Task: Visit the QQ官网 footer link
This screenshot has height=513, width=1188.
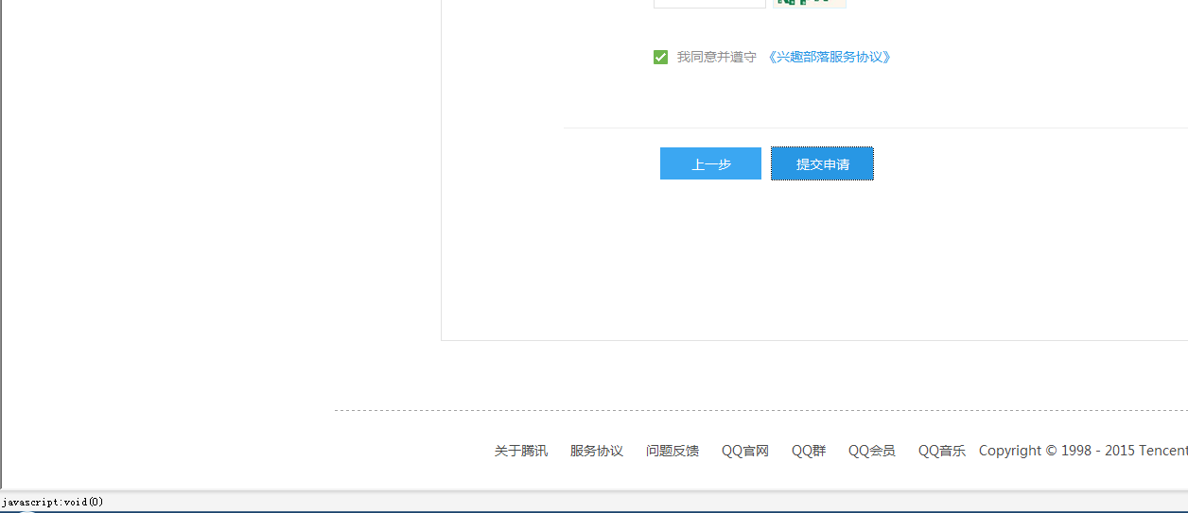Action: point(745,451)
